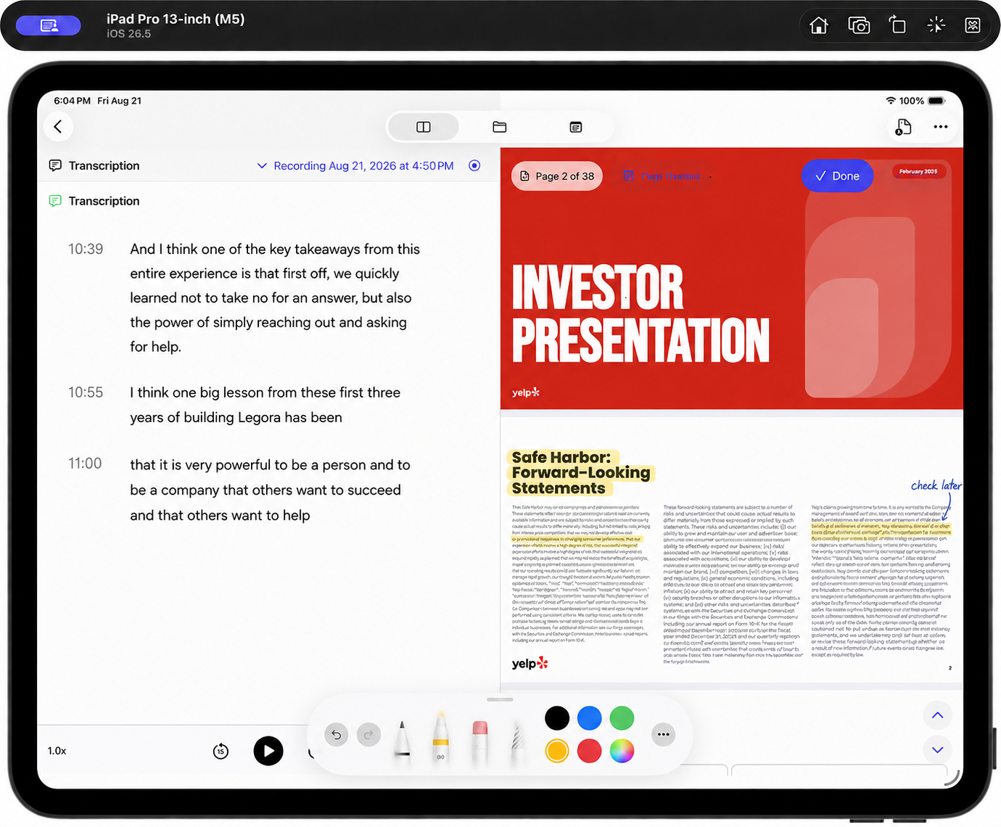Viewport: 1001px width, 827px height.
Task: Tap the 'check later' handwritten note
Action: pos(936,485)
